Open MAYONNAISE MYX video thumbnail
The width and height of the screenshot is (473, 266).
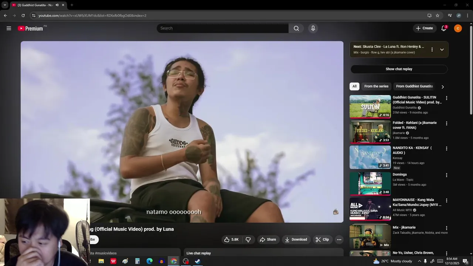pos(370,209)
